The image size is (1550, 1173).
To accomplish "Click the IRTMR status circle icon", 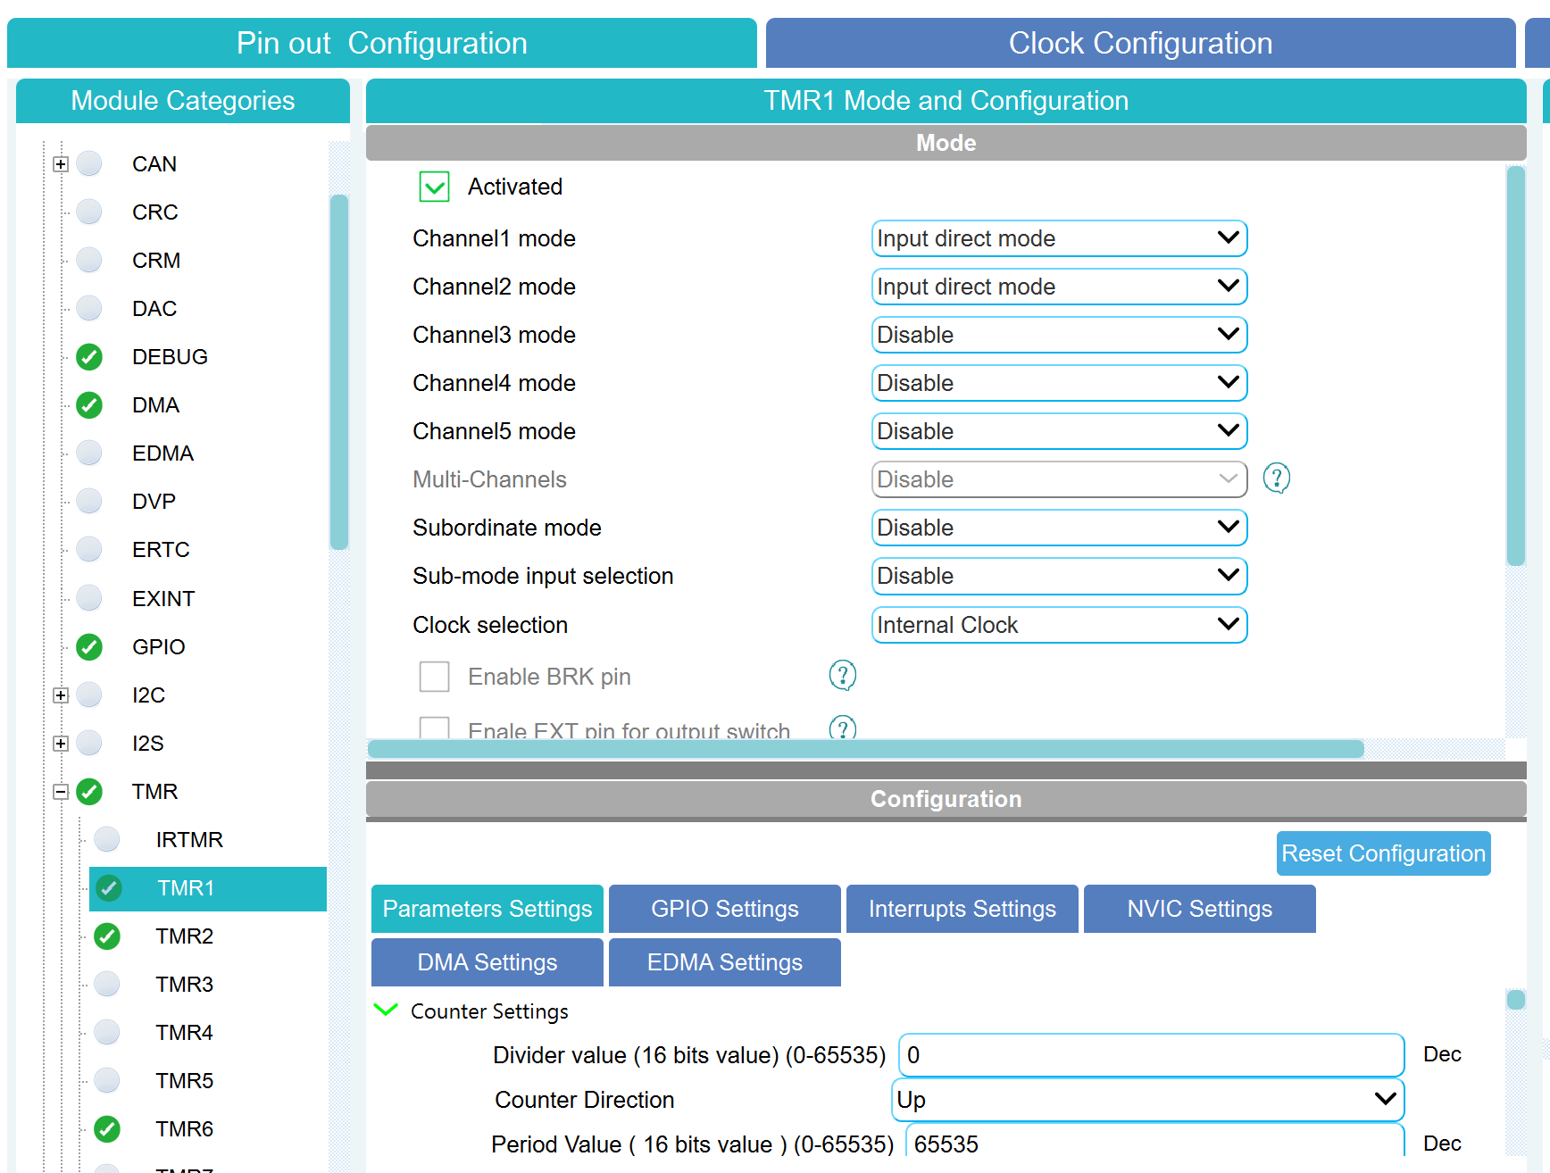I will click(x=107, y=839).
